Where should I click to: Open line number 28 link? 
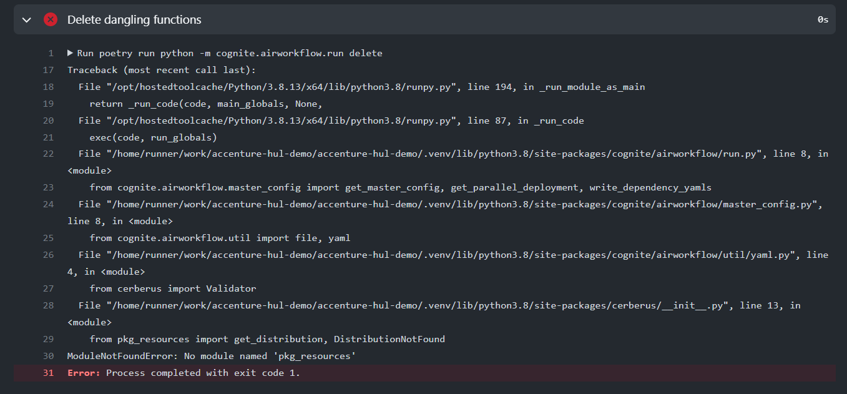pyautogui.click(x=48, y=305)
